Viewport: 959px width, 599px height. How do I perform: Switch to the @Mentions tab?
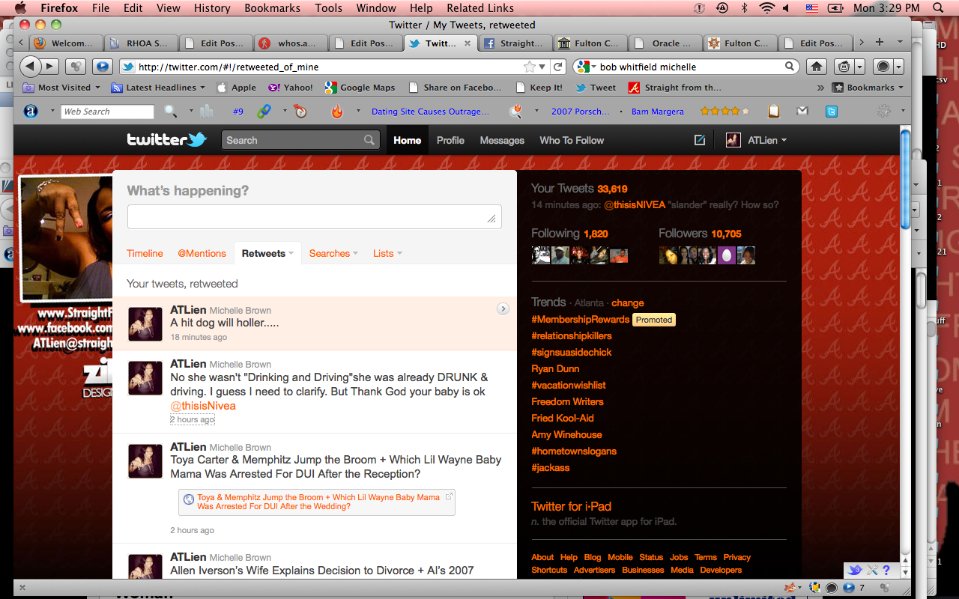(x=202, y=253)
